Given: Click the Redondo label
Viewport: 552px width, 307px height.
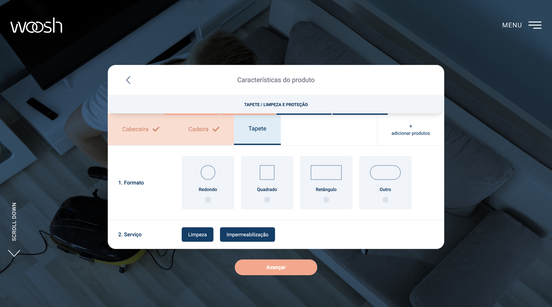Looking at the screenshot, I should coord(208,190).
